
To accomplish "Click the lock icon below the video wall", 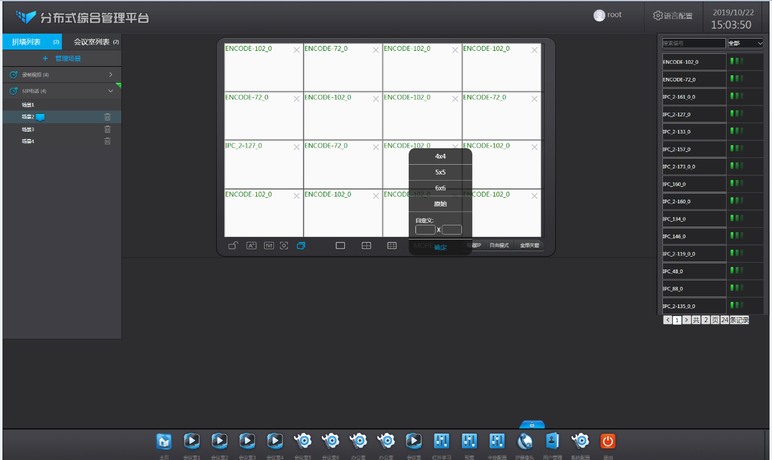I will tap(233, 246).
